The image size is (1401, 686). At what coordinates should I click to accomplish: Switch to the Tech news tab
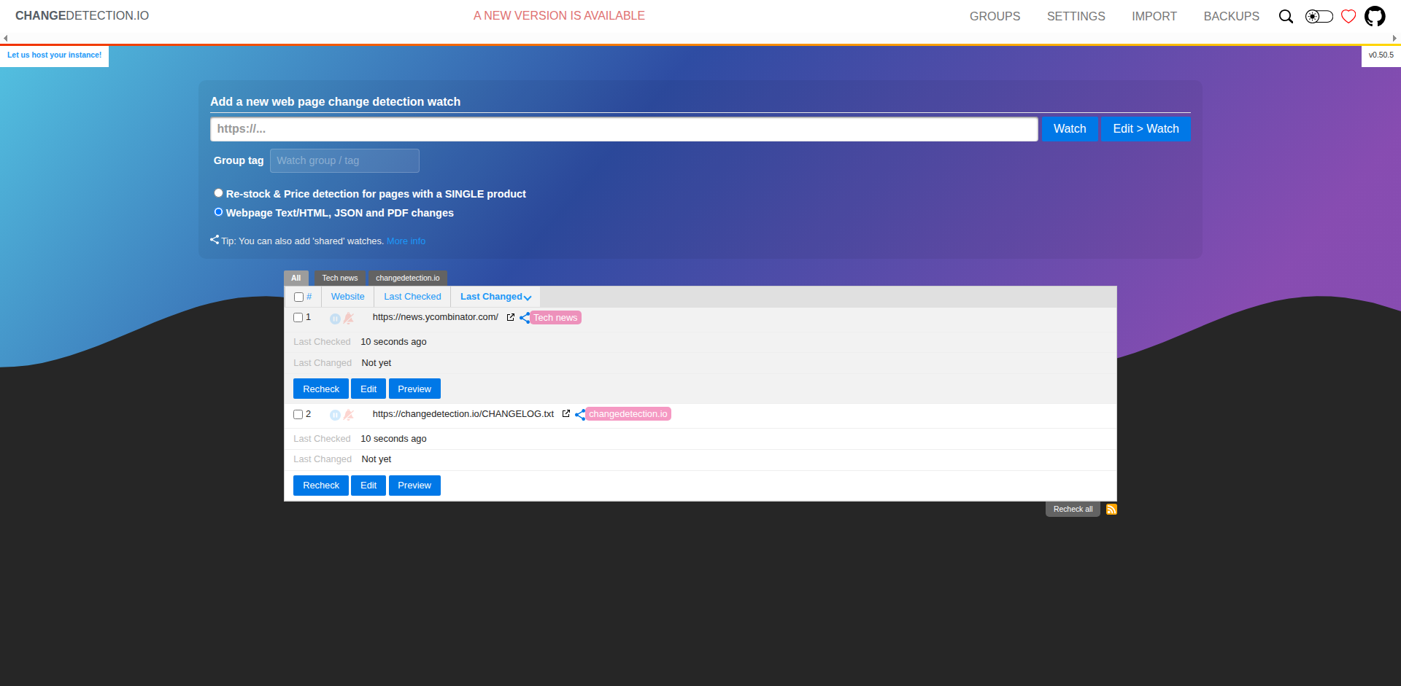[340, 278]
